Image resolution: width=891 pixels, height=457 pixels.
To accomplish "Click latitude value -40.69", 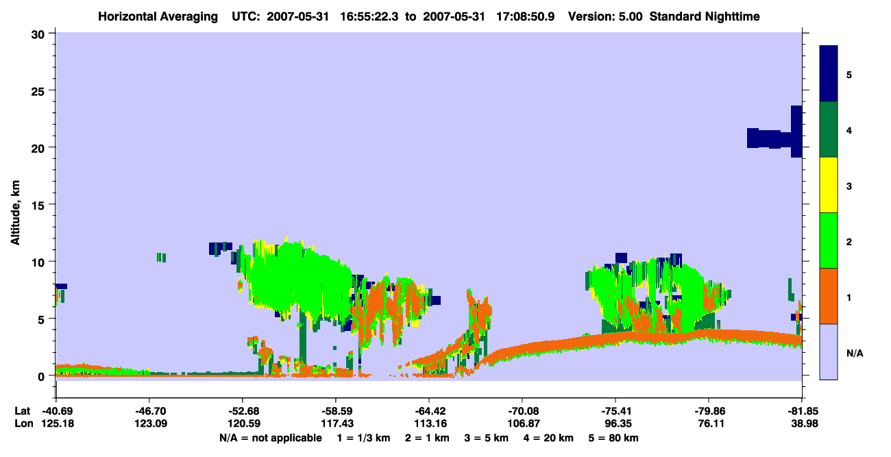I will pyautogui.click(x=56, y=411).
